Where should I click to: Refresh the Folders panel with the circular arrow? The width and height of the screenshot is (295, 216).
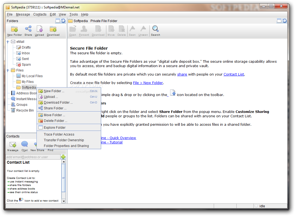[x=63, y=21]
